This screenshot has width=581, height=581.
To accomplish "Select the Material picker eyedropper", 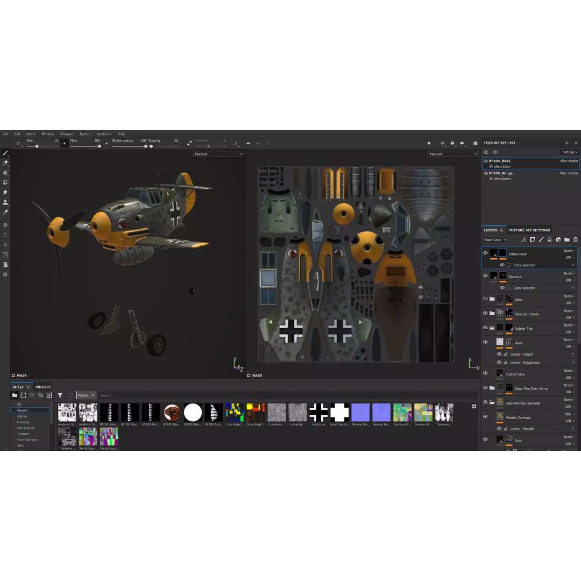I will 5,212.
